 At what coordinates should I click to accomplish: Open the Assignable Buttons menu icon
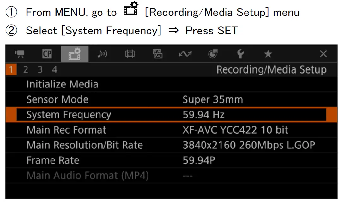212,54
